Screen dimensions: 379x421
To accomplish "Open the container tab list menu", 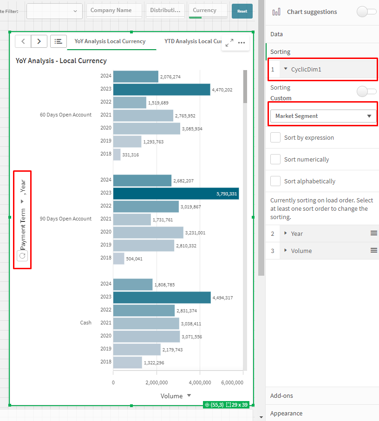I will (x=58, y=41).
